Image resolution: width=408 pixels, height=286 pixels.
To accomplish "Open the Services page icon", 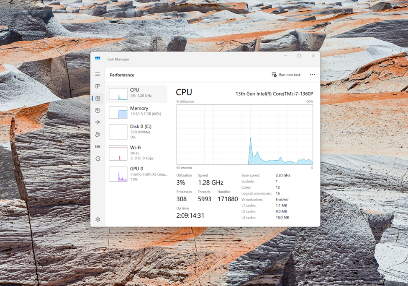I will (x=98, y=159).
